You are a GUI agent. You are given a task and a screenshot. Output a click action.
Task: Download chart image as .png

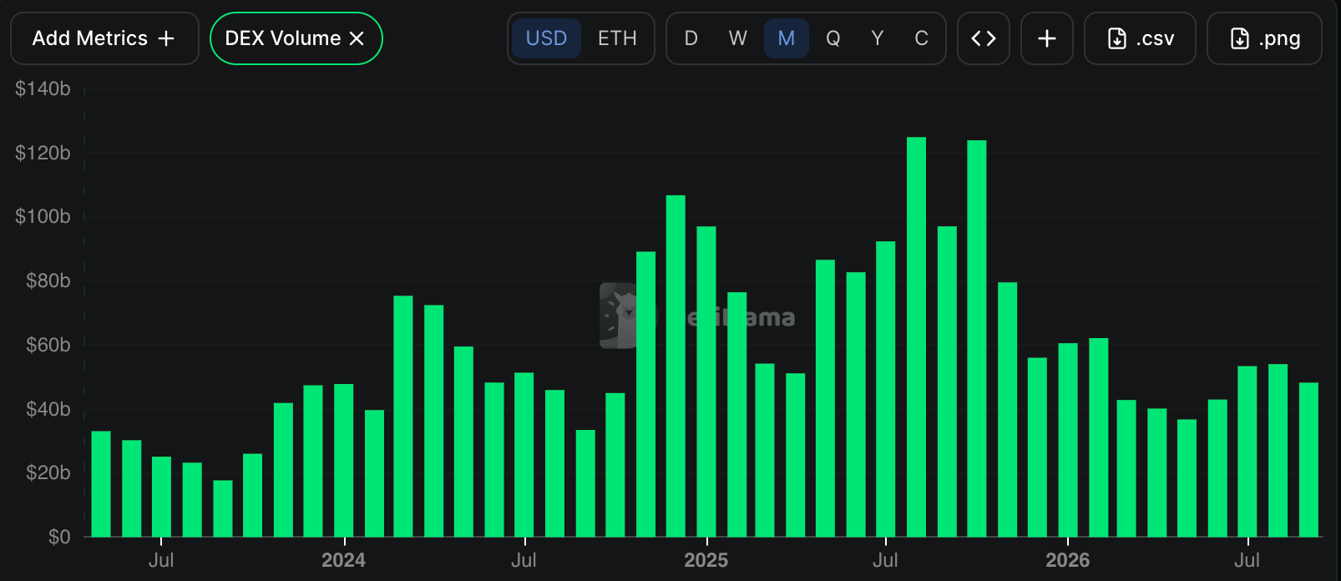(1264, 38)
